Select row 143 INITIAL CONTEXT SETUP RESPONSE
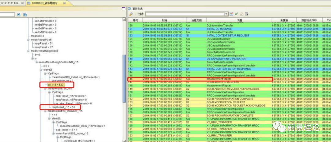 (x=230, y=69)
